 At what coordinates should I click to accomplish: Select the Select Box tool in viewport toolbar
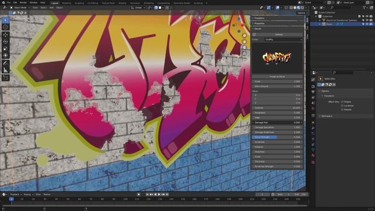coord(5,20)
